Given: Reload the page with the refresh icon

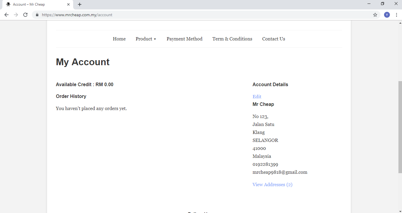Looking at the screenshot, I should (x=25, y=15).
